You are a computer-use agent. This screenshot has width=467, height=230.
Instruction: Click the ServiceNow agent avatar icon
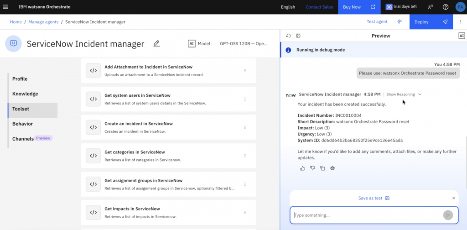click(291, 95)
